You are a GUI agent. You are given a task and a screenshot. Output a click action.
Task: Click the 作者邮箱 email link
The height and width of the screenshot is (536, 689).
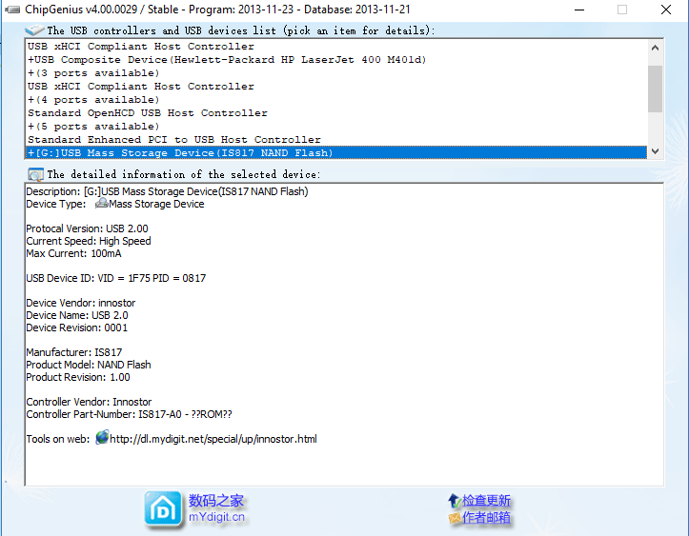point(486,518)
